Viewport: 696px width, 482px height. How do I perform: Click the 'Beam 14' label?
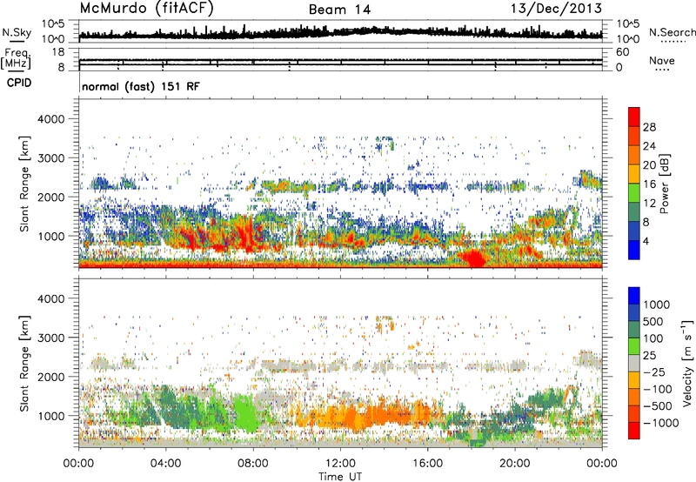coord(339,10)
